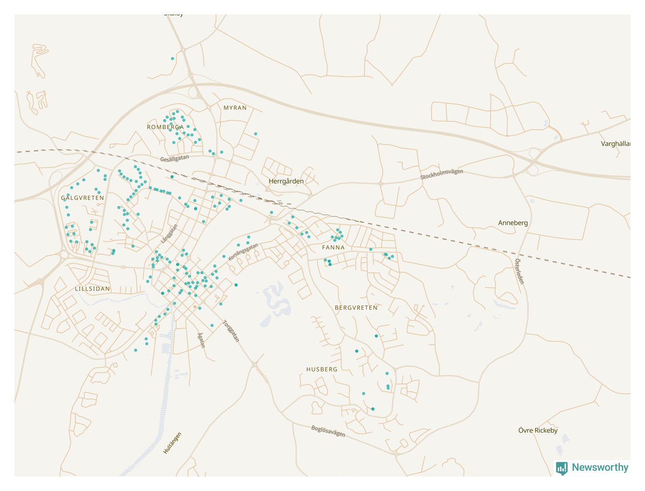The image size is (645, 491).
Task: Click the MYRAN neighborhood label
Action: 235,108
